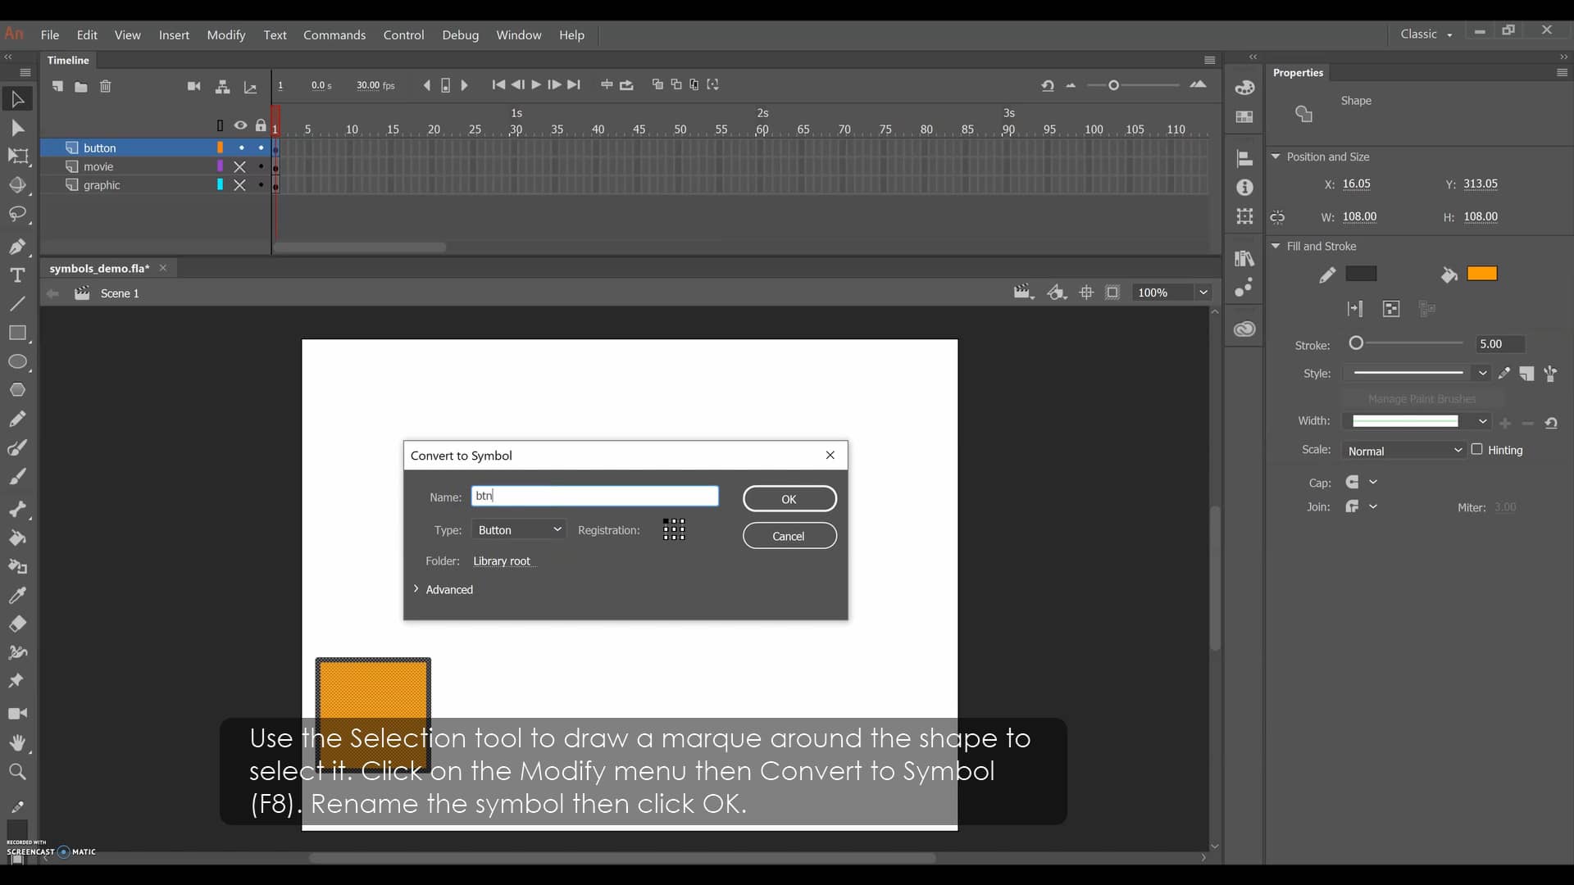The width and height of the screenshot is (1574, 885).
Task: Open the Modify menu
Action: pyautogui.click(x=227, y=35)
